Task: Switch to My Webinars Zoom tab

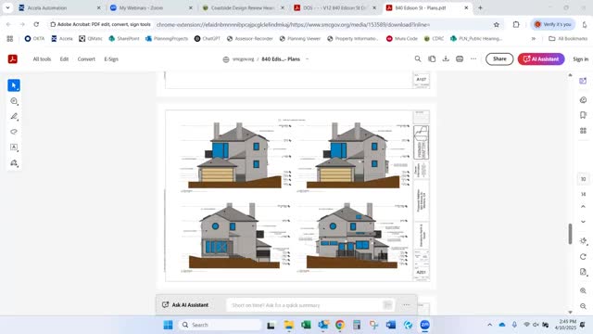Action: click(151, 7)
